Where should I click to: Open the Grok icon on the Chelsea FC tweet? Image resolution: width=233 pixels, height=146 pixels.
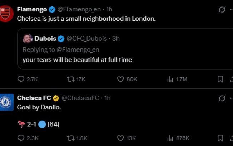click(x=222, y=98)
